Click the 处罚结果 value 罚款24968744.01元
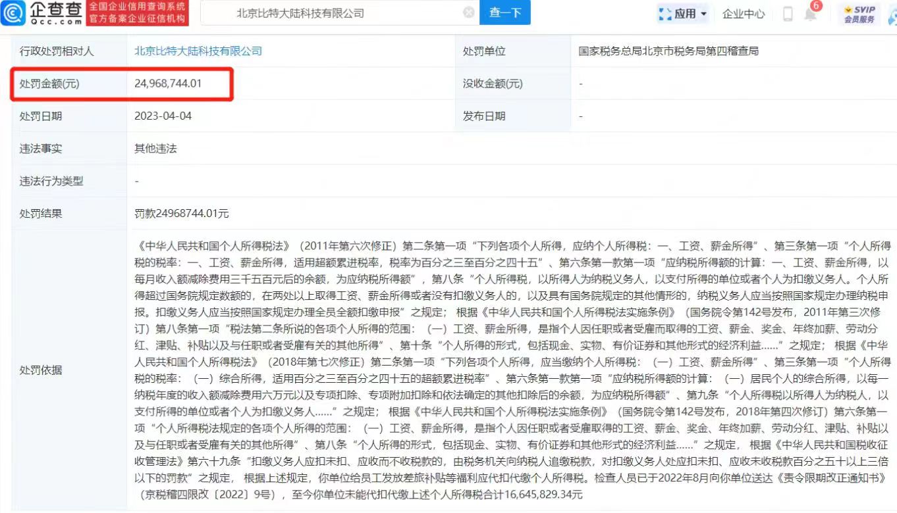Viewport: 897px width, 513px height. coord(182,214)
